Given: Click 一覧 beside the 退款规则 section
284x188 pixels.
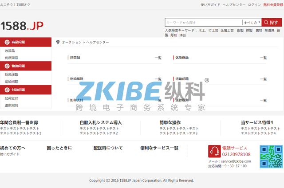Looking at the screenshot, I should click(263, 100).
